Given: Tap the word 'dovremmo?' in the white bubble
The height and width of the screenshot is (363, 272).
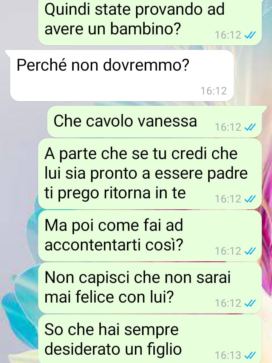Looking at the screenshot, I should point(146,65).
